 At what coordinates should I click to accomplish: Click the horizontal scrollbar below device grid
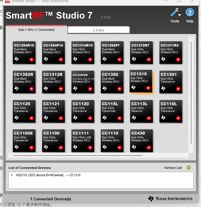[x=78, y=156]
